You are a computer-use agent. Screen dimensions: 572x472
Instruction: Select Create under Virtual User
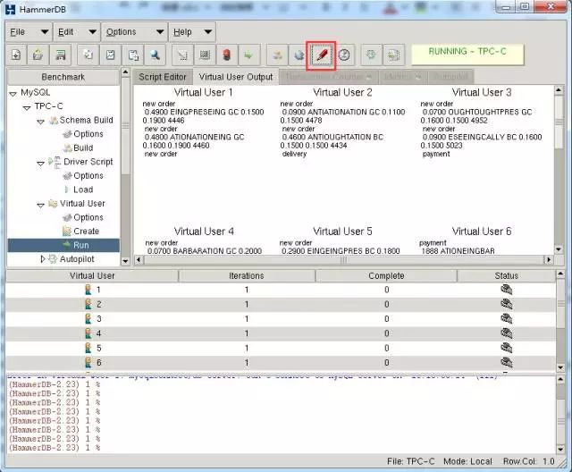pos(87,231)
